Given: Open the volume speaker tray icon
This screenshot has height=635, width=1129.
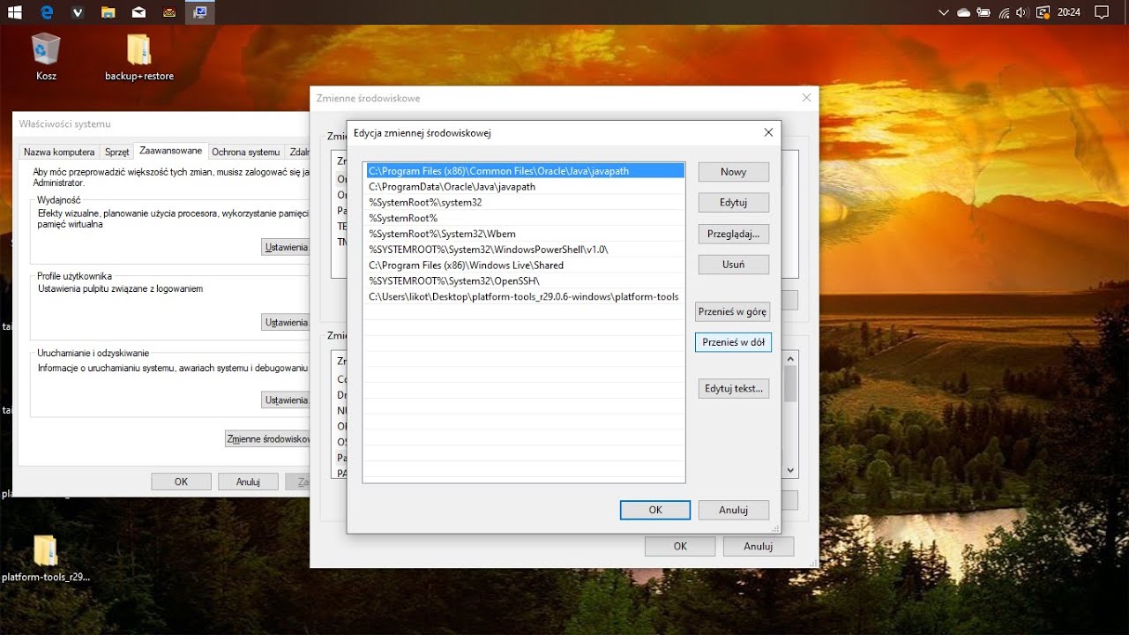Looking at the screenshot, I should click(x=1022, y=12).
